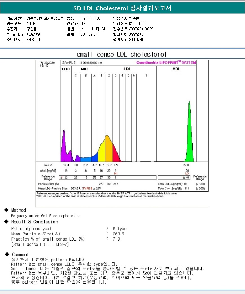
Task: Click the HDL column header in chart
Action: coord(176,69)
